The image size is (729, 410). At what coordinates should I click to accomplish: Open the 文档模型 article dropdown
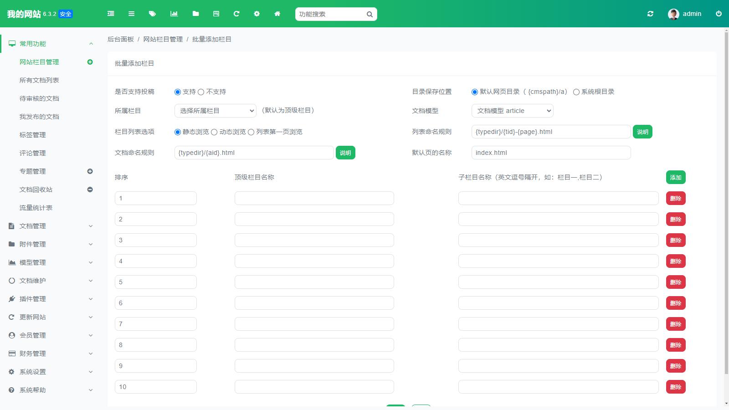(x=512, y=111)
